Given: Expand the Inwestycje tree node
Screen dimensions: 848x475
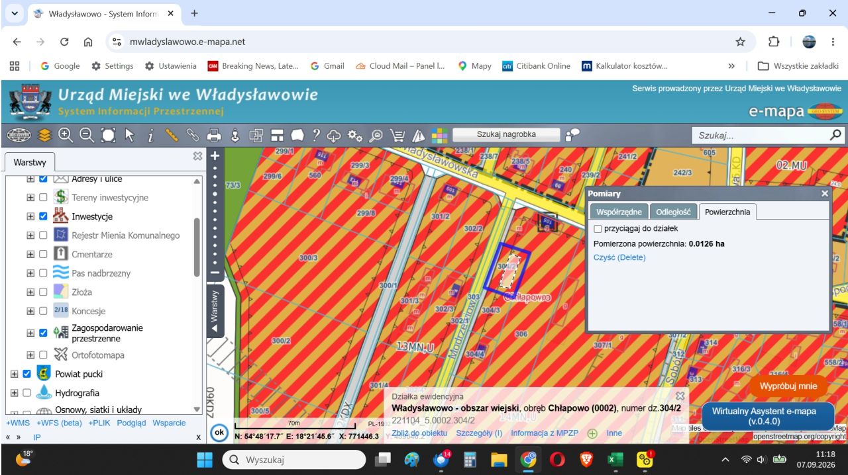Looking at the screenshot, I should pyautogui.click(x=30, y=216).
